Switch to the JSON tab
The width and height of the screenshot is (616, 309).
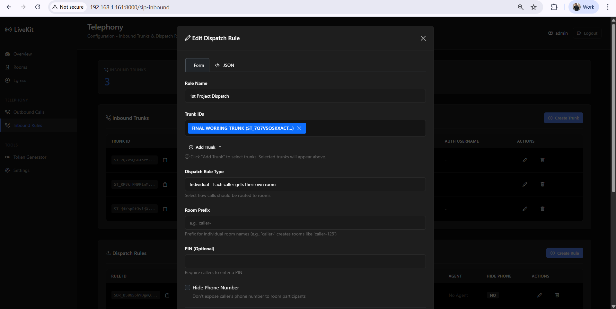click(224, 65)
